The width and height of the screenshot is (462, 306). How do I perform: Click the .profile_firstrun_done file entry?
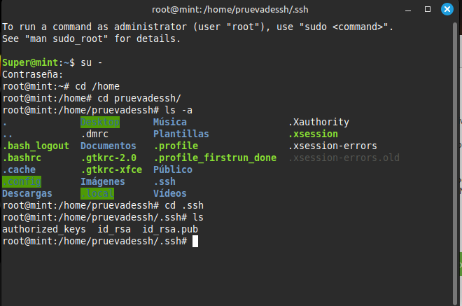tap(215, 158)
